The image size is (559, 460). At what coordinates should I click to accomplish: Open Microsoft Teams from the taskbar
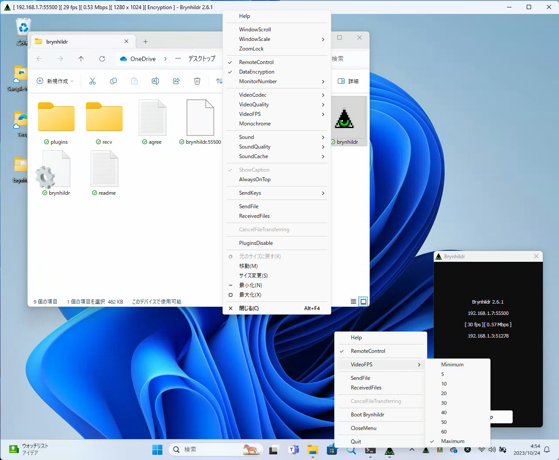tap(294, 450)
